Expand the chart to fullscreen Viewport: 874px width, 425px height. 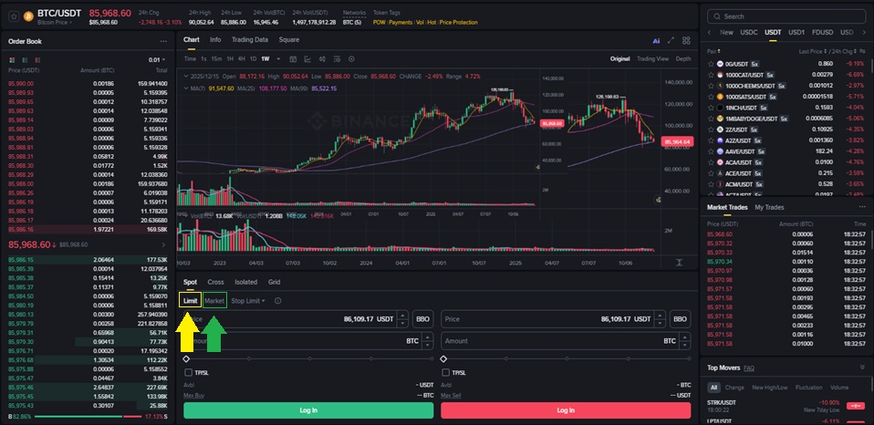tap(671, 40)
